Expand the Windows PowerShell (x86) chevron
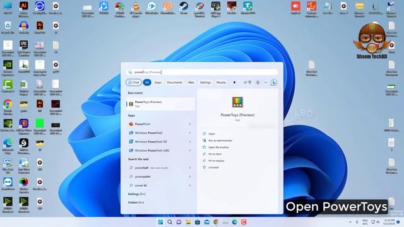This screenshot has width=404, height=227. (190, 150)
